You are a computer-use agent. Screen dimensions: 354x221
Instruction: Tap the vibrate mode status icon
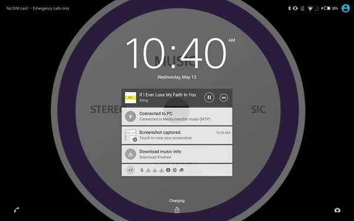pyautogui.click(x=295, y=8)
